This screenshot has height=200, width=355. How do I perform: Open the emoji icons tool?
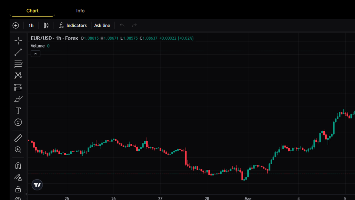tap(18, 122)
